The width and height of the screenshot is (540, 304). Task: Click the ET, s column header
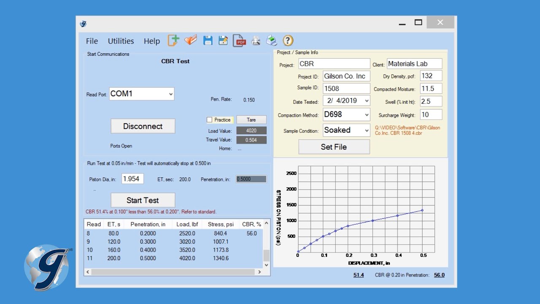pyautogui.click(x=114, y=224)
